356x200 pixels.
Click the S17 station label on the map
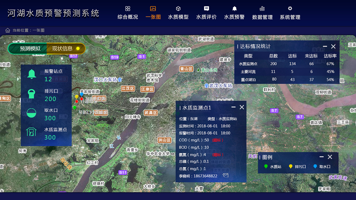(74, 56)
